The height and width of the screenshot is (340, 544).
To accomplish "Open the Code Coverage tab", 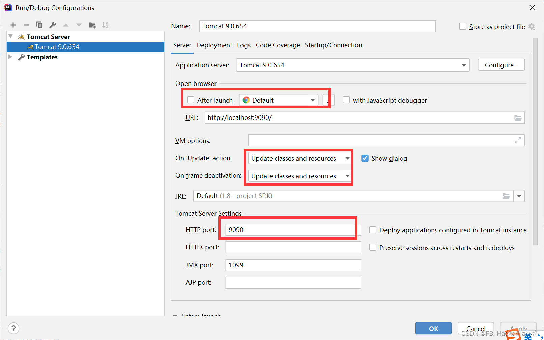I will coord(278,45).
